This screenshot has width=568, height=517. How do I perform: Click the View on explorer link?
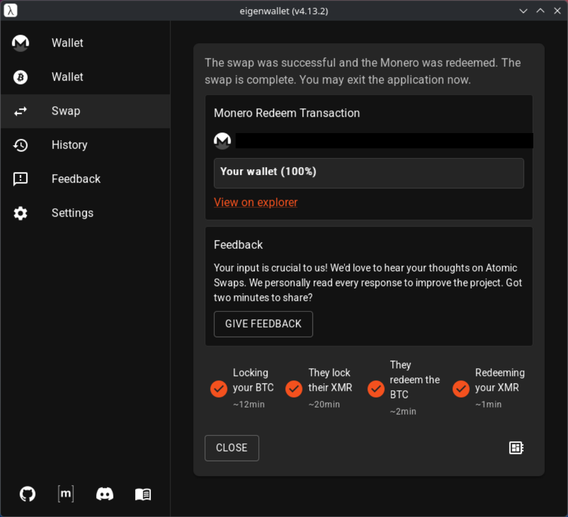click(256, 202)
